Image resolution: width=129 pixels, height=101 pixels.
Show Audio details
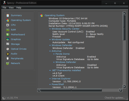14,54
